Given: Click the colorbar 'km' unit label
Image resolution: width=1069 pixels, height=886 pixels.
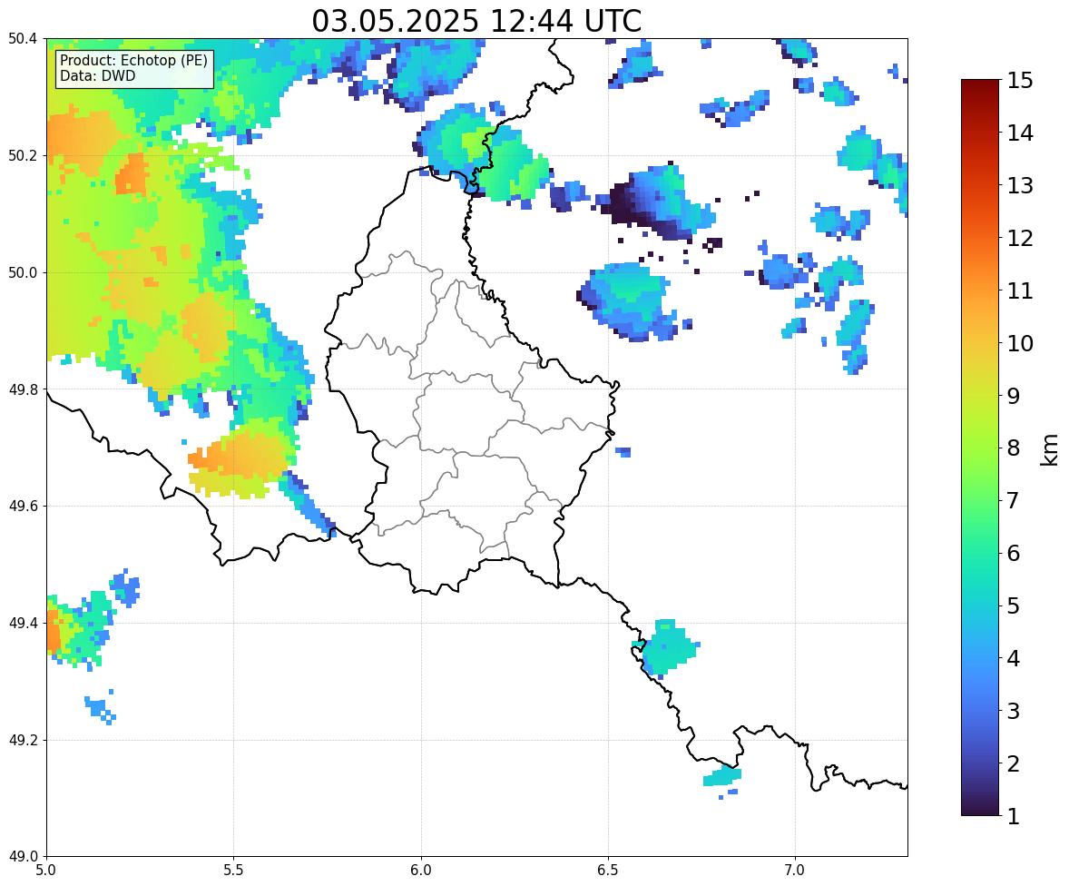Looking at the screenshot, I should pyautogui.click(x=1051, y=449).
